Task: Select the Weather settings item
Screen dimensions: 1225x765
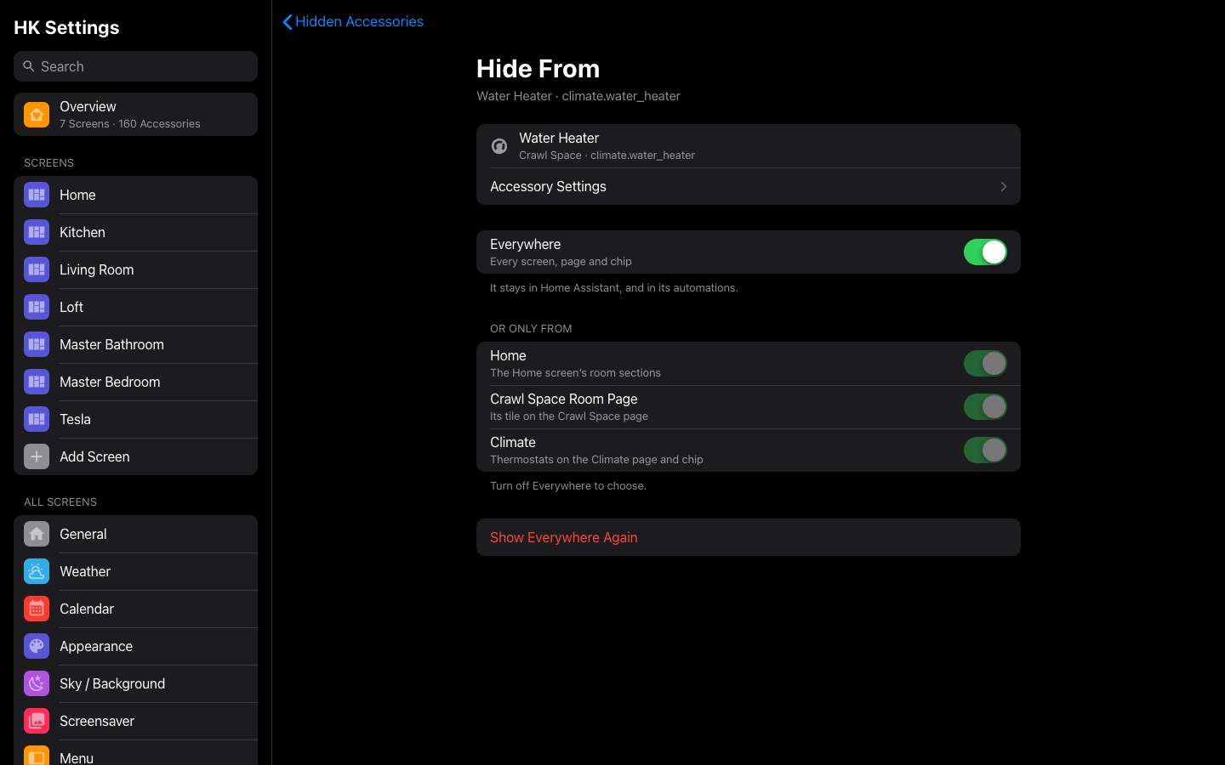Action: (135, 571)
